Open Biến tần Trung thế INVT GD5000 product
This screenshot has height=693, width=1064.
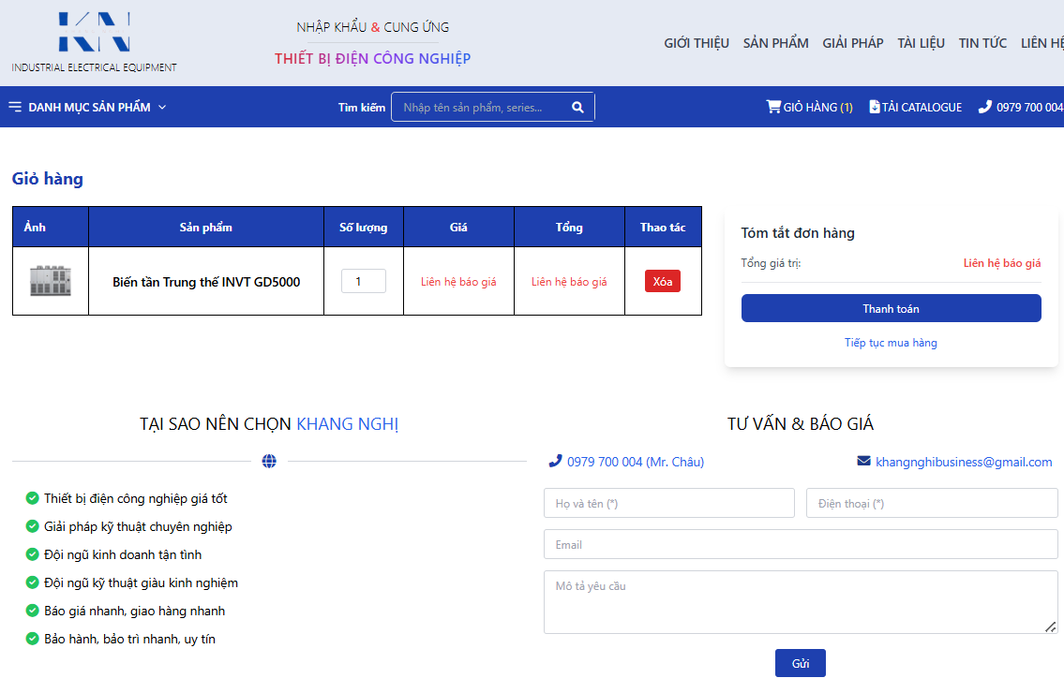pyautogui.click(x=206, y=282)
